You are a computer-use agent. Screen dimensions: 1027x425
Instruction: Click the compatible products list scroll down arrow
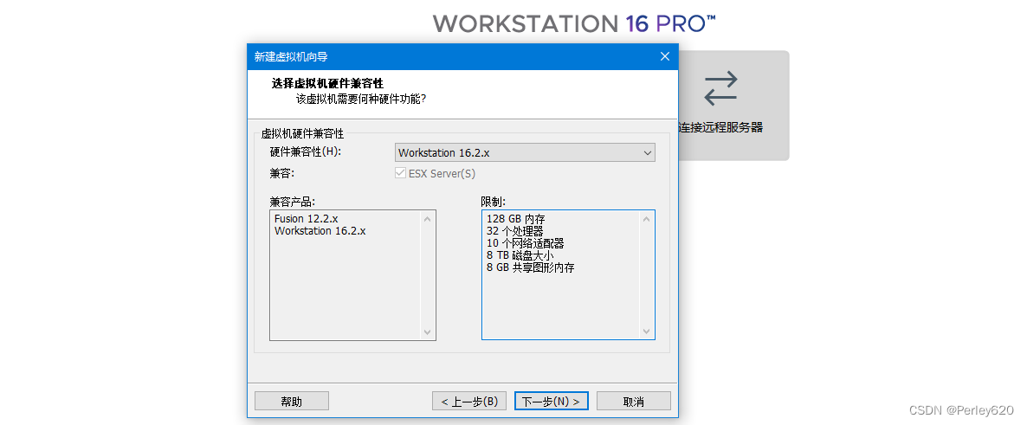(428, 332)
